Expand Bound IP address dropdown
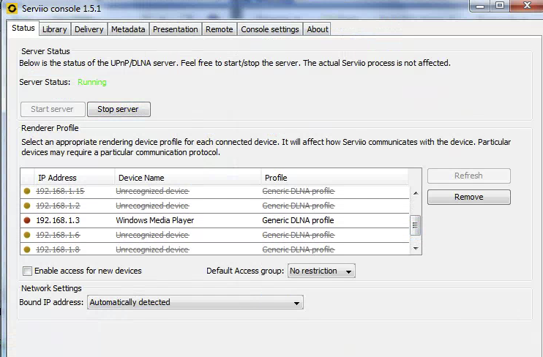Screen dimensions: 543x357 [x=195, y=302]
